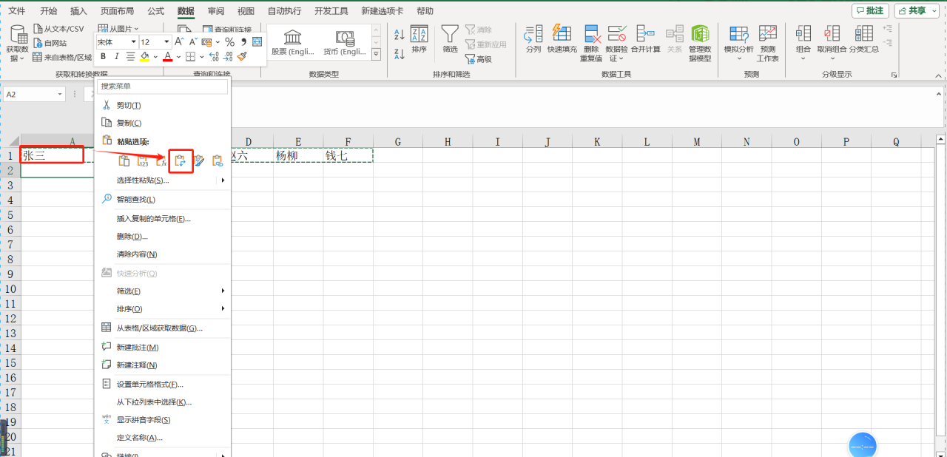Click the Filter (筛选) funnel icon
Screen dimensions: 947x457
450,33
